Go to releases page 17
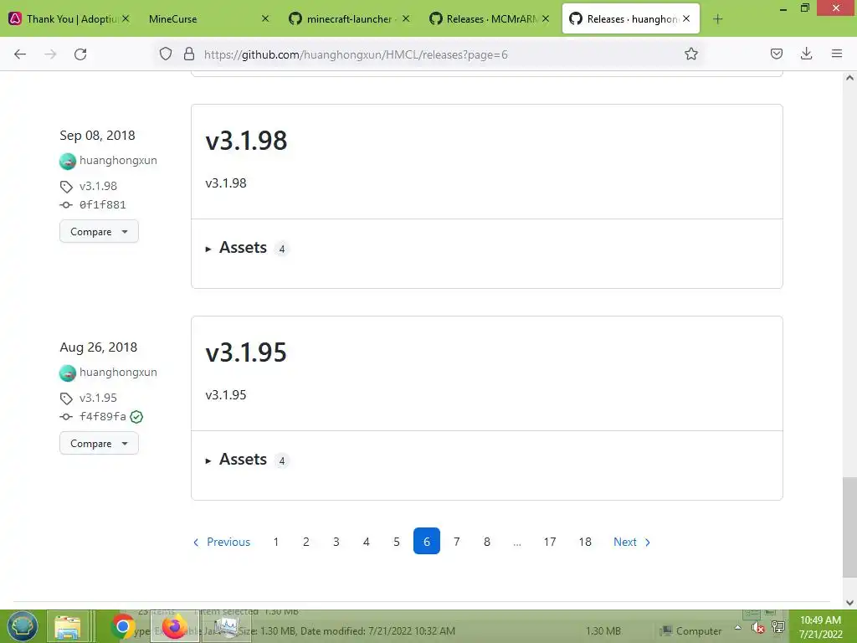The width and height of the screenshot is (857, 643). coord(549,542)
